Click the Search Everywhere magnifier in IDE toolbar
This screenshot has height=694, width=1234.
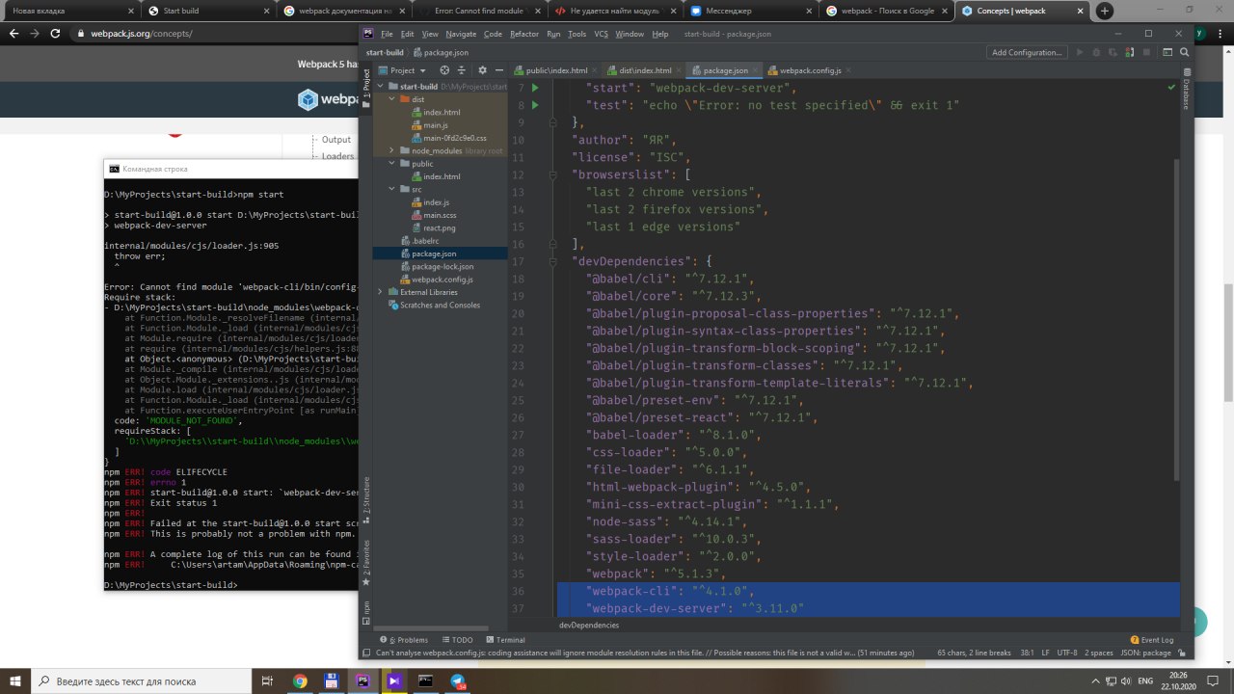pyautogui.click(x=1183, y=52)
